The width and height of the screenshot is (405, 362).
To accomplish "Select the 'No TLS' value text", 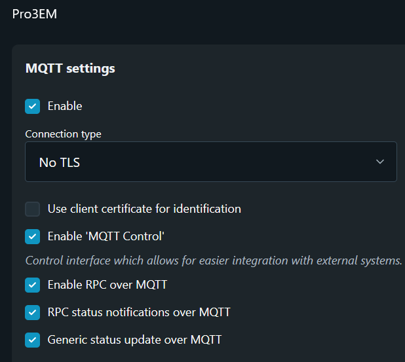I will click(60, 162).
